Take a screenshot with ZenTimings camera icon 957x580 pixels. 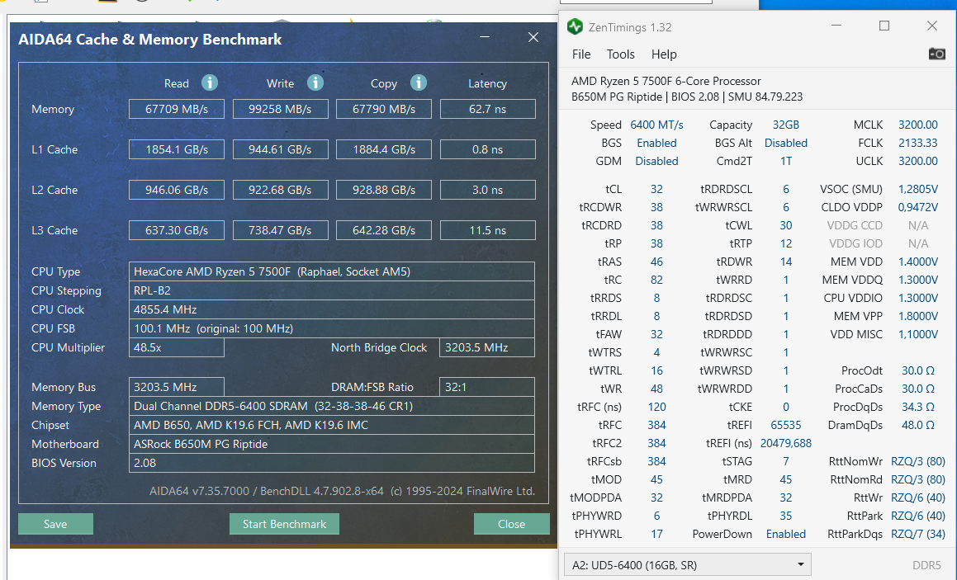click(937, 54)
